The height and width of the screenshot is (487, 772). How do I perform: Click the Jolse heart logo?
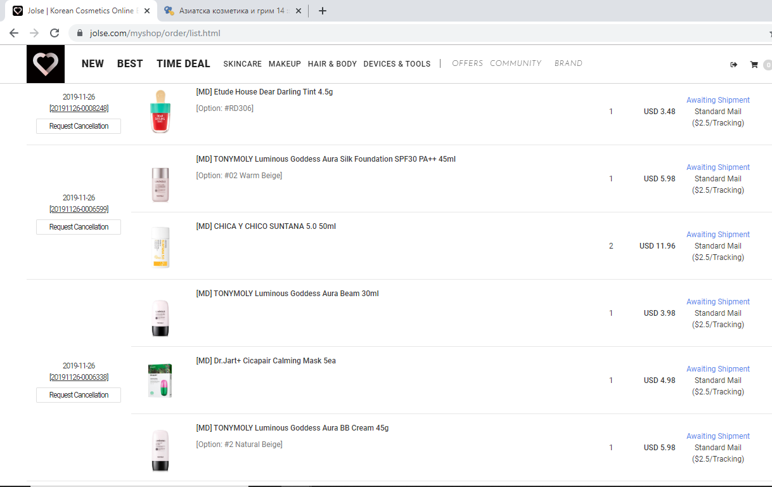coord(46,64)
